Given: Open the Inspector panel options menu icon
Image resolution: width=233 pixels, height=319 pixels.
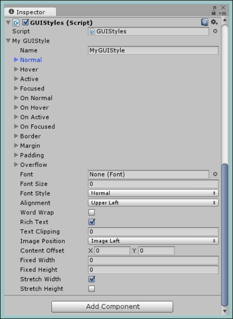Looking at the screenshot, I should pyautogui.click(x=223, y=14).
